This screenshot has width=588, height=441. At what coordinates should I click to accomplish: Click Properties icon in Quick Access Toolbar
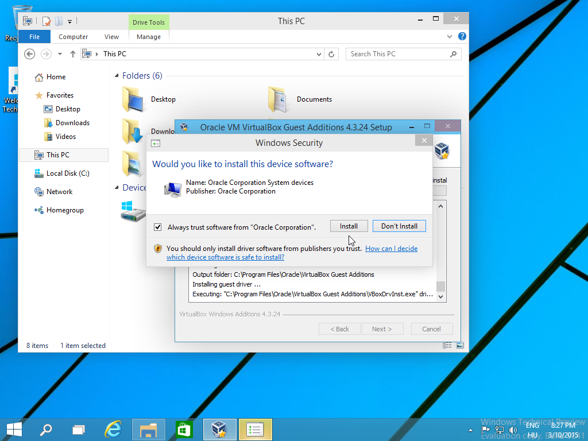pyautogui.click(x=47, y=21)
